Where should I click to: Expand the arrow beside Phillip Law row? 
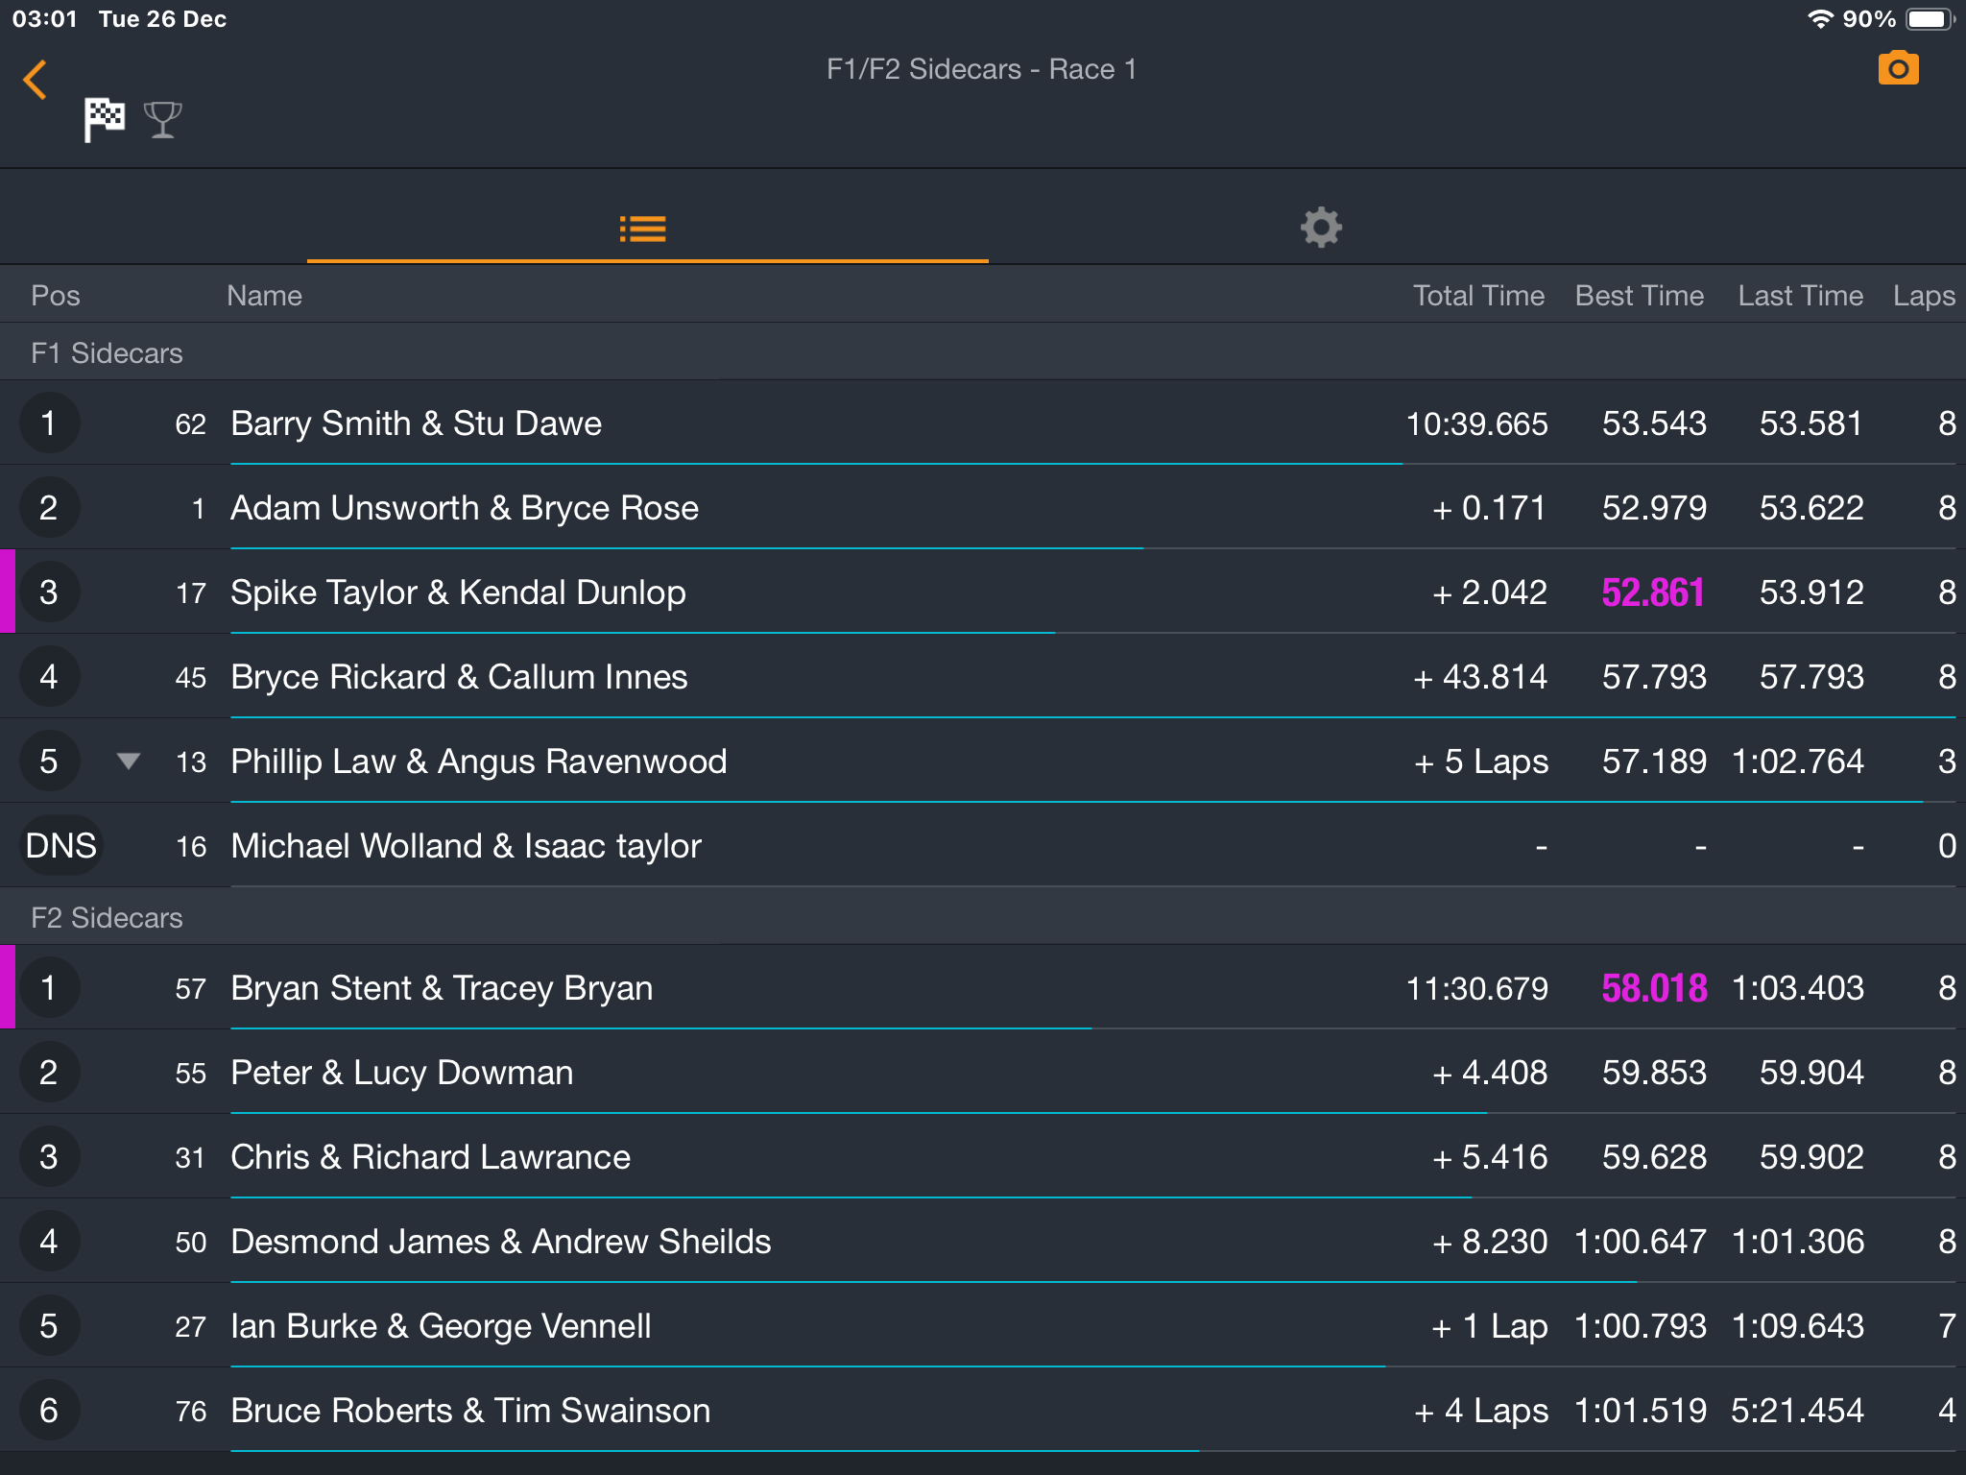[x=128, y=762]
